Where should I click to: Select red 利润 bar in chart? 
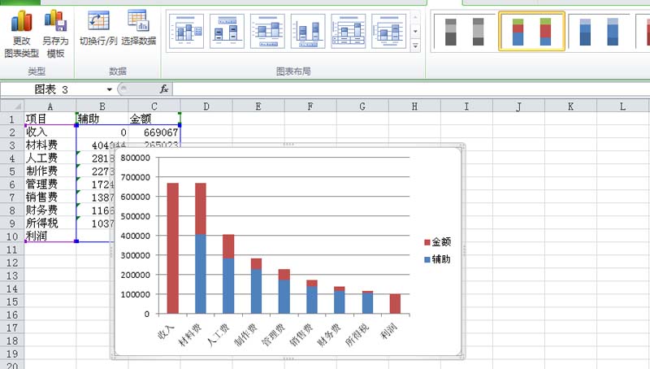(395, 304)
